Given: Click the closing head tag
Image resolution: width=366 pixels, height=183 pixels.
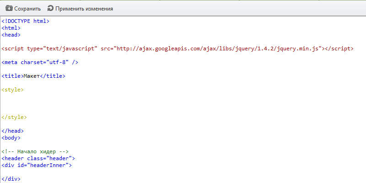Looking at the screenshot, I should 12,131.
